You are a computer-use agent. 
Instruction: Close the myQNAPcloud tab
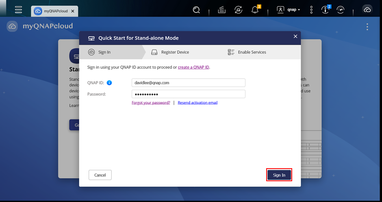(x=73, y=11)
